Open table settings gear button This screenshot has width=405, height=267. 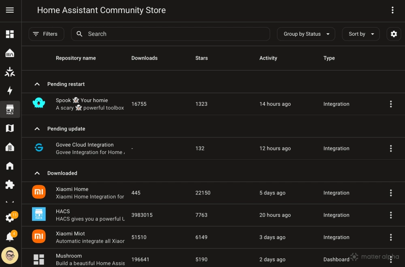(394, 34)
